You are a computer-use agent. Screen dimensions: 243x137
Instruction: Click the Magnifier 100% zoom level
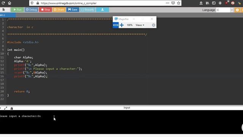click(129, 25)
